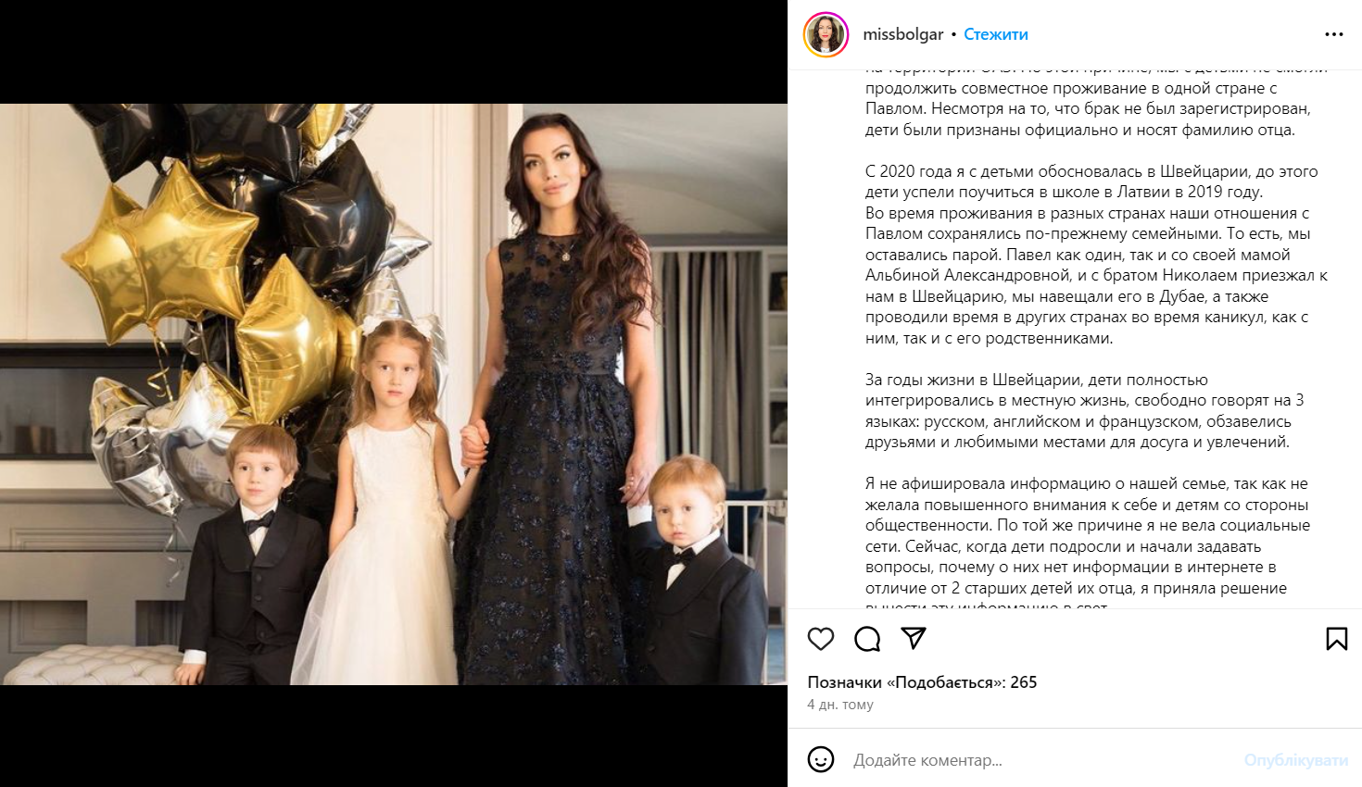Click the missbolgar profile avatar
The width and height of the screenshot is (1362, 787).
pyautogui.click(x=826, y=34)
